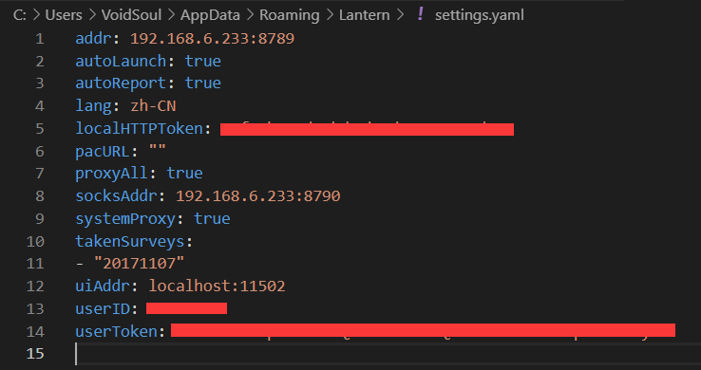Click the autoLaunch true value

[203, 61]
